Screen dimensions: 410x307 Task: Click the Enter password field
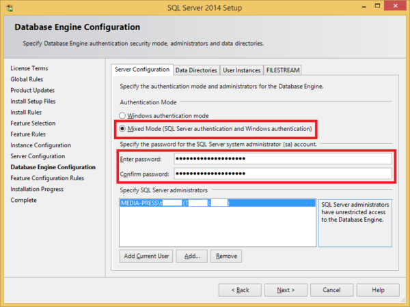(283, 158)
